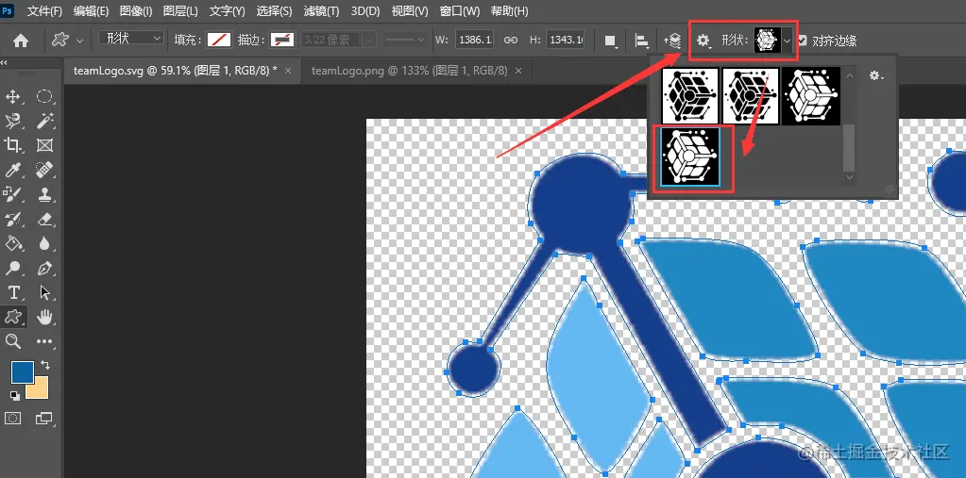Select the Magic Wand tool
Image resolution: width=966 pixels, height=478 pixels.
(x=44, y=121)
